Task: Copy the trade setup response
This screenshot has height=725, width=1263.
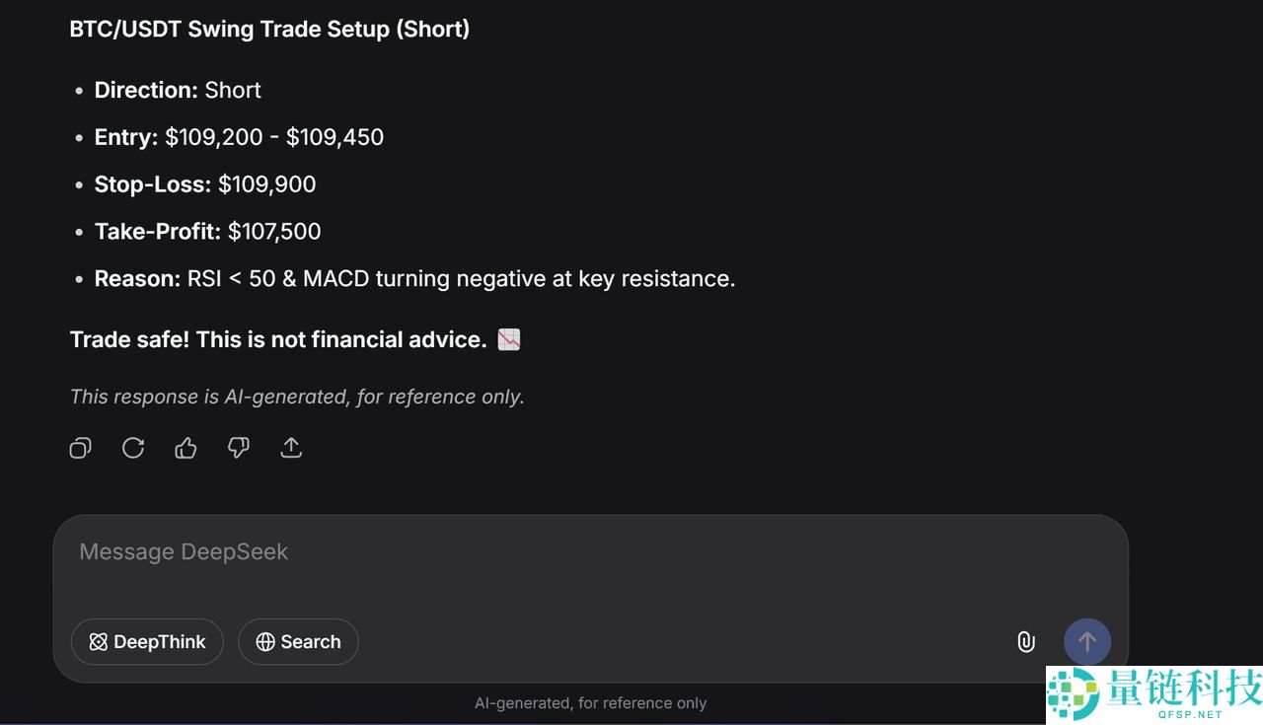Action: coord(80,448)
